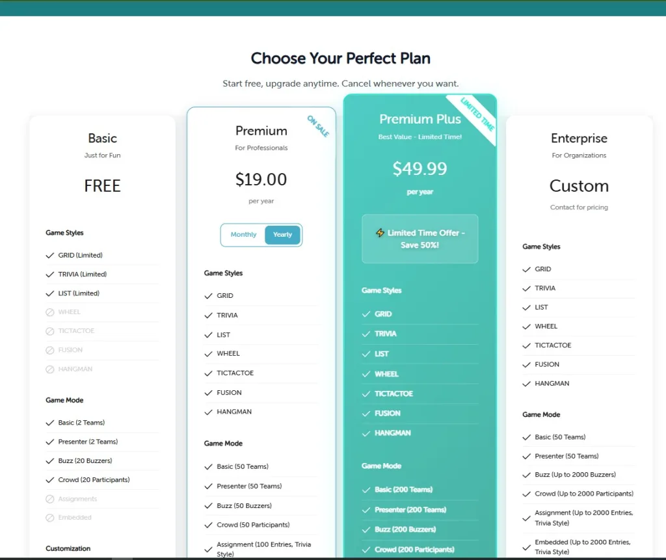
Task: Click the ON SALE ribbon on the Premium card
Action: click(318, 126)
